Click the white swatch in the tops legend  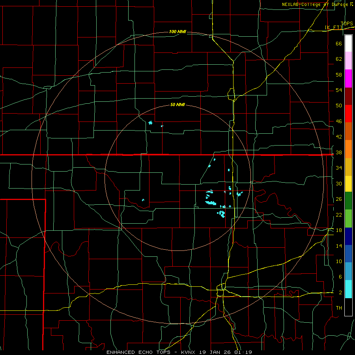pos(348,43)
